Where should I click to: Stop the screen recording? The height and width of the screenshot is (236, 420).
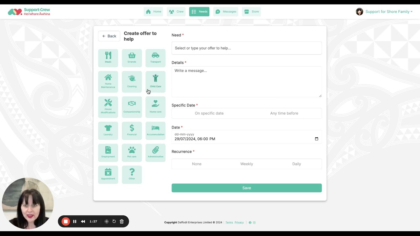(66, 222)
